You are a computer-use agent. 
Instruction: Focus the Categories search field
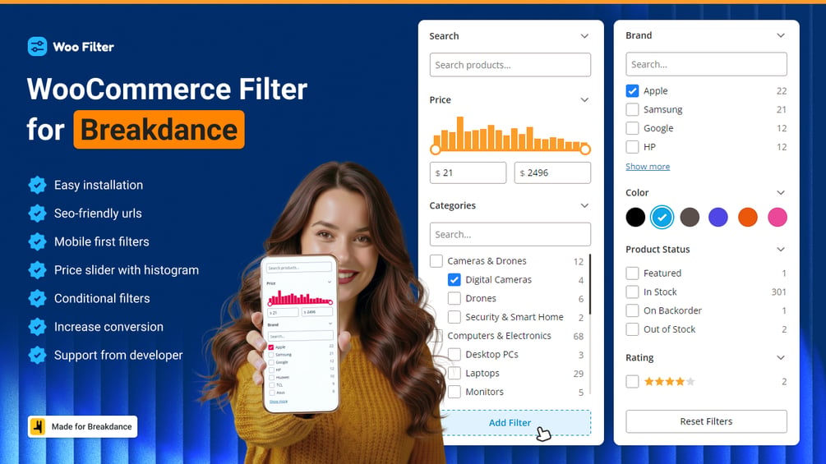(x=510, y=234)
